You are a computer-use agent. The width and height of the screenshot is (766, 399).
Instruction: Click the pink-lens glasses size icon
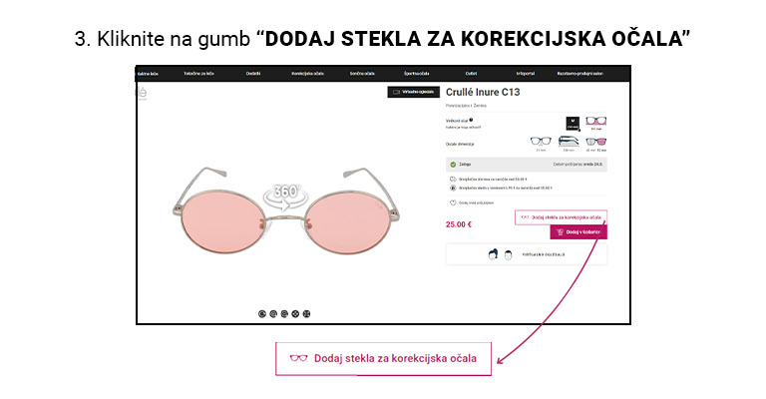coord(596,121)
